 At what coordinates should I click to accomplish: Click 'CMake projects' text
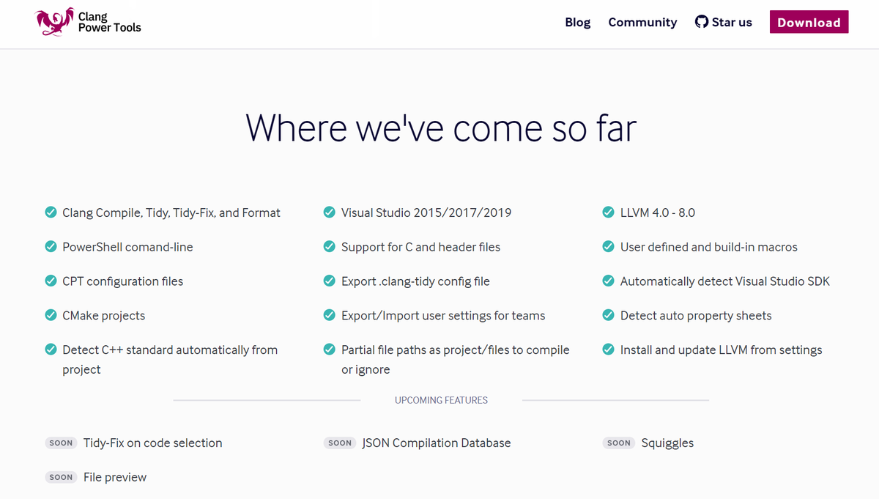point(104,316)
